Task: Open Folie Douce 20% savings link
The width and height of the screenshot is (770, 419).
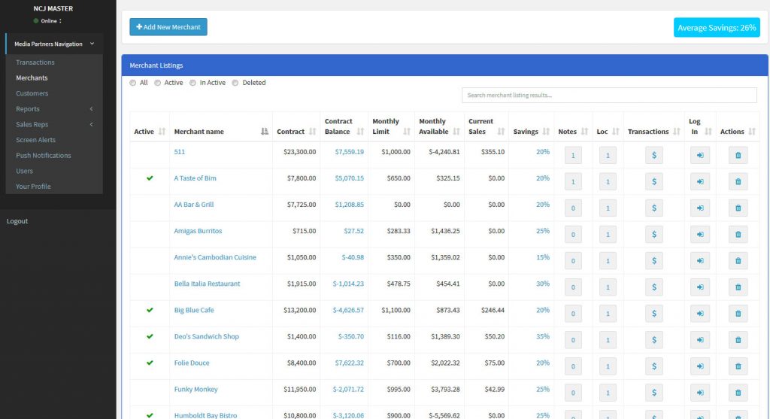Action: tap(543, 363)
